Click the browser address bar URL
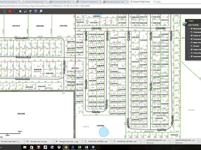This screenshot has height=150, width=201. 45,6
